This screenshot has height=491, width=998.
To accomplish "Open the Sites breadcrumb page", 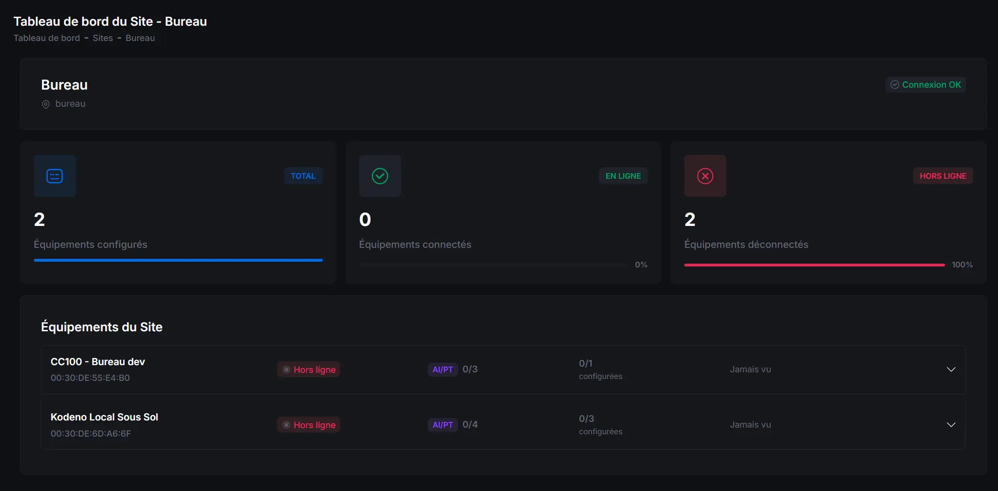I will click(x=103, y=38).
